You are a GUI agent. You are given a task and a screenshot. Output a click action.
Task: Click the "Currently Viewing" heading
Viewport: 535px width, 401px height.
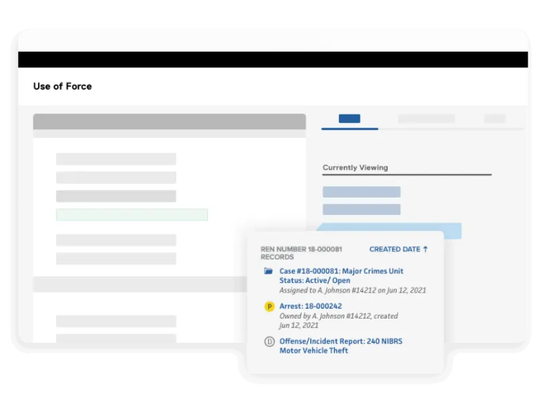355,168
